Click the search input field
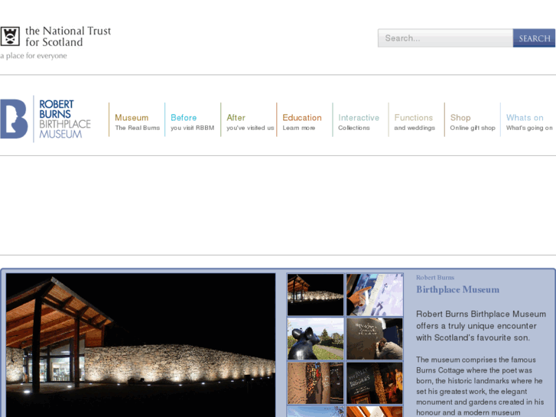 [x=445, y=38]
